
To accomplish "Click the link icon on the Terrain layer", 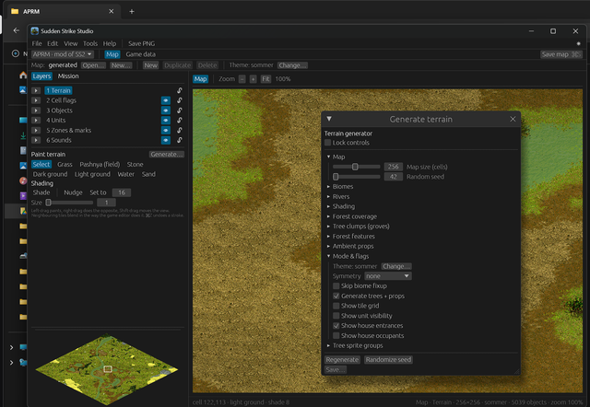I will (x=180, y=90).
